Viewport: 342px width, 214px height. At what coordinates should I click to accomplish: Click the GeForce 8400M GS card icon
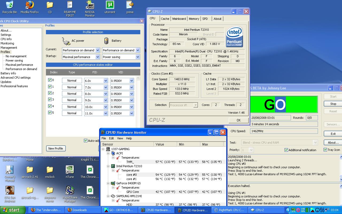coord(113,183)
